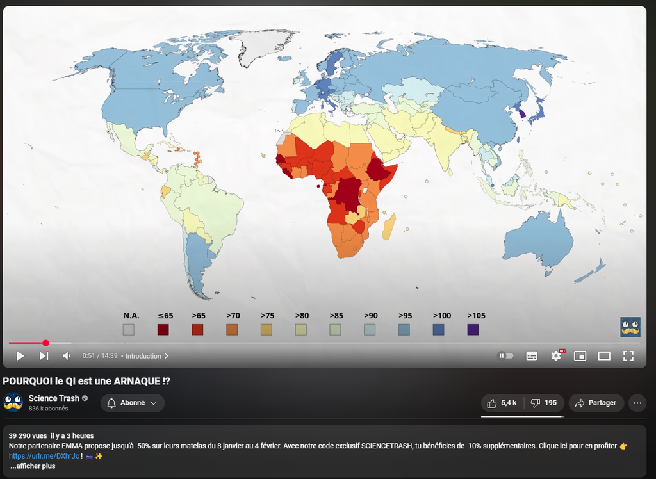
Task: Enter fullscreen mode
Action: [628, 355]
